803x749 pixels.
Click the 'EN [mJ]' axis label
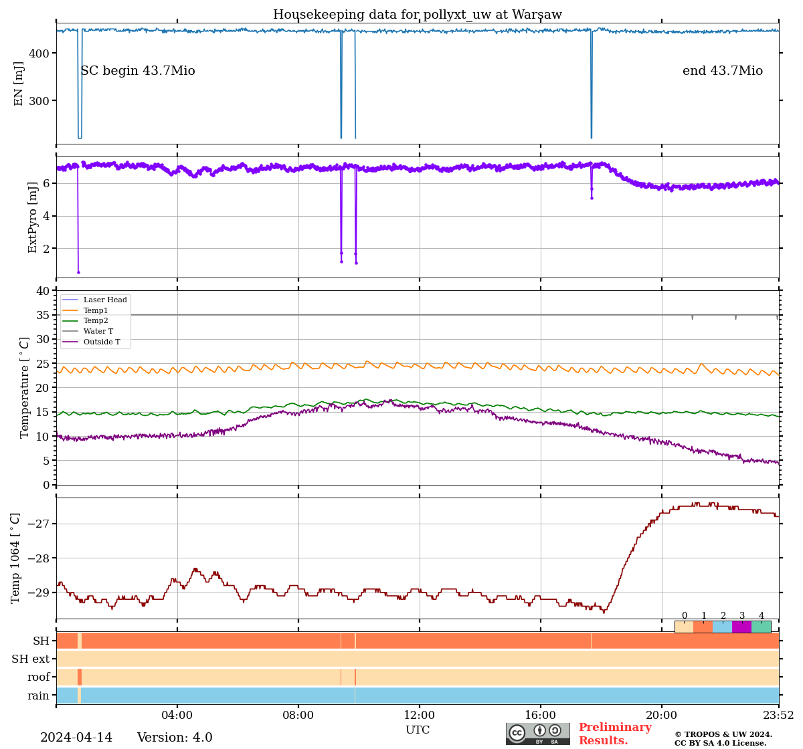coord(19,84)
